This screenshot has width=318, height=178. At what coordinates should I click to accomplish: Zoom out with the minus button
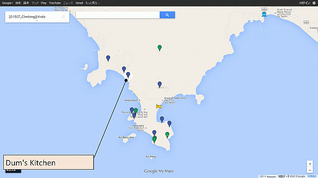310,170
